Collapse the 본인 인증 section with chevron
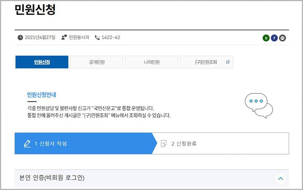303x190 pixels. click(281, 178)
